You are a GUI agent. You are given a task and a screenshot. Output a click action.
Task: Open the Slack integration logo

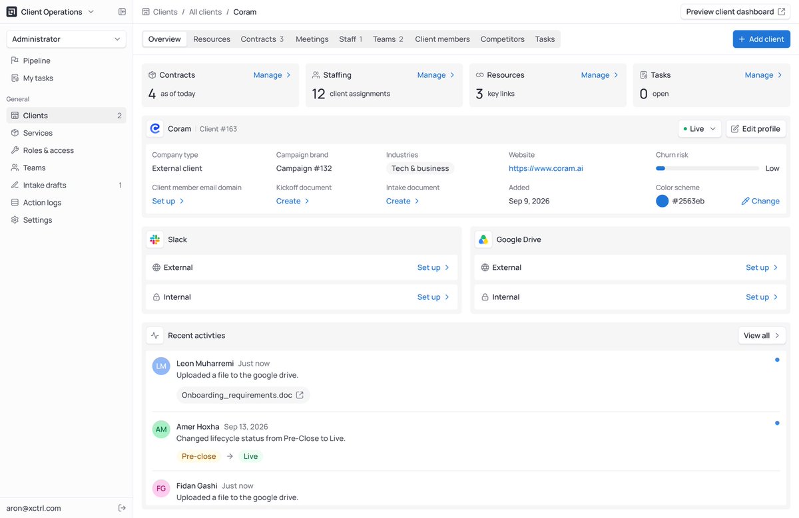pyautogui.click(x=155, y=239)
